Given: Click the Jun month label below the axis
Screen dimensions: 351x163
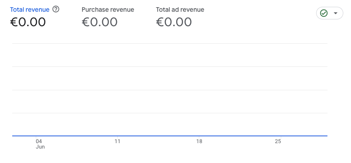Looking at the screenshot, I should (x=40, y=147).
